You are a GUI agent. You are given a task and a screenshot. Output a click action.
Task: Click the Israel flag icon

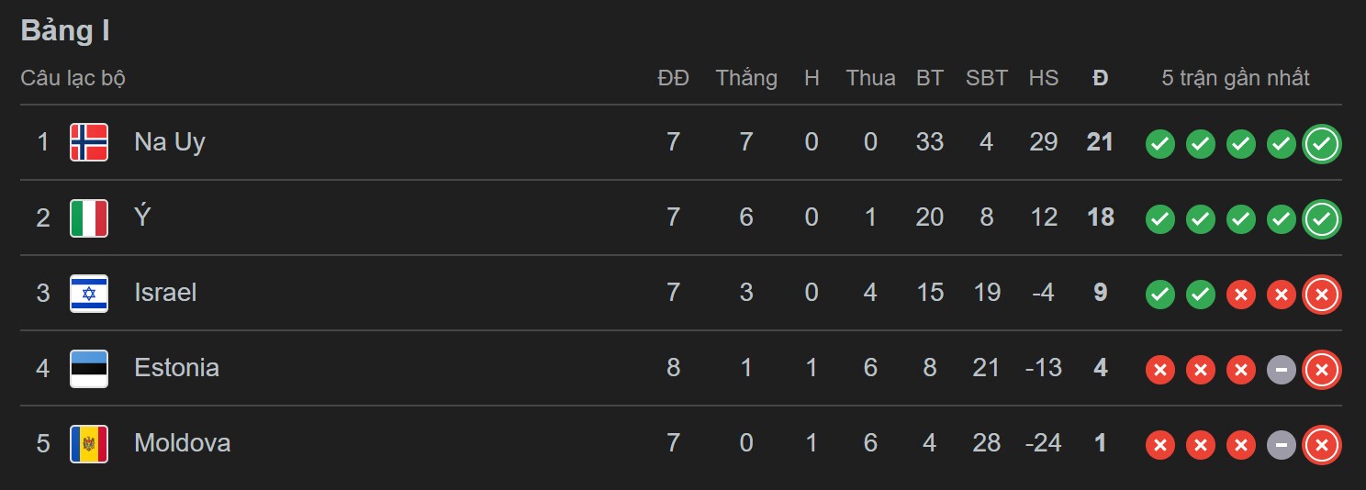click(x=89, y=294)
